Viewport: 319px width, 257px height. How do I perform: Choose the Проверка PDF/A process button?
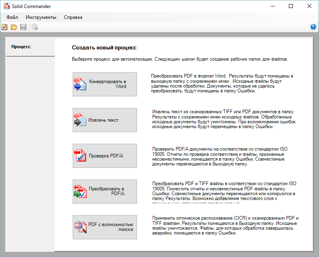[105, 156]
